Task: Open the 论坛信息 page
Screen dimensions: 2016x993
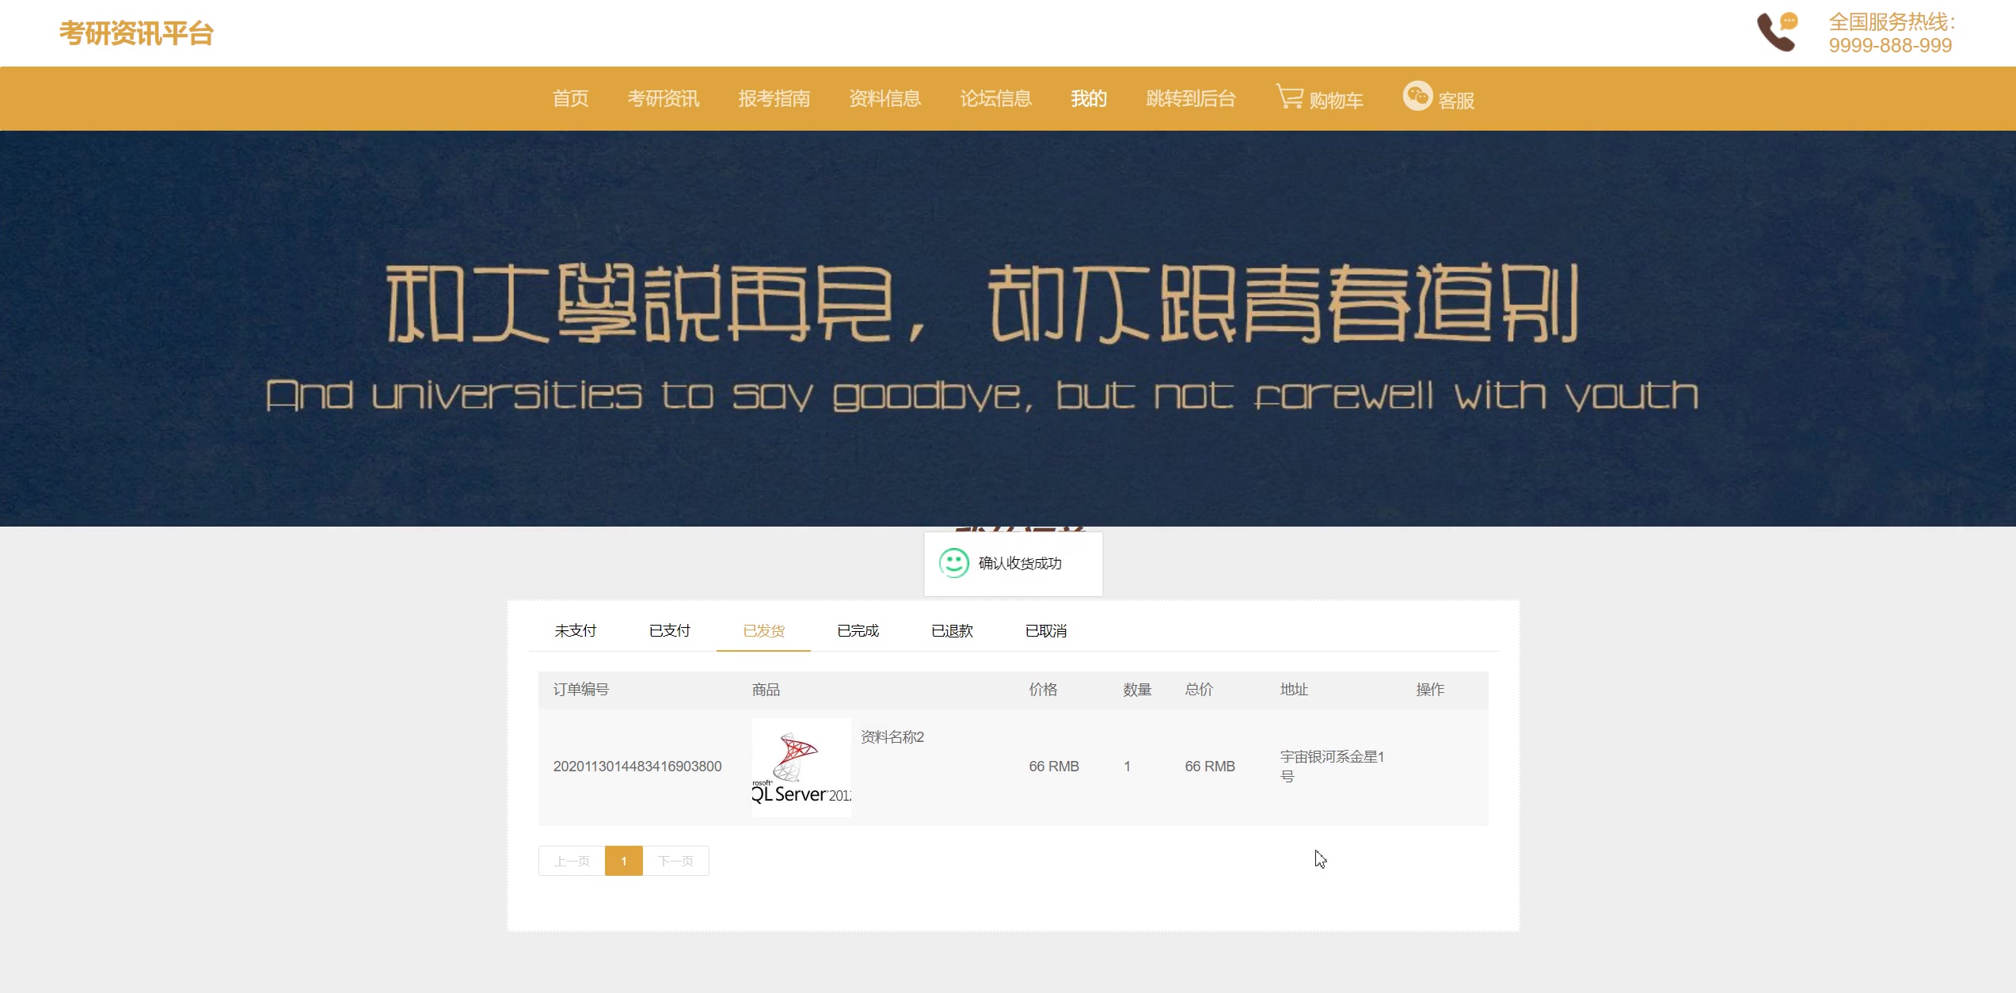Action: (996, 98)
